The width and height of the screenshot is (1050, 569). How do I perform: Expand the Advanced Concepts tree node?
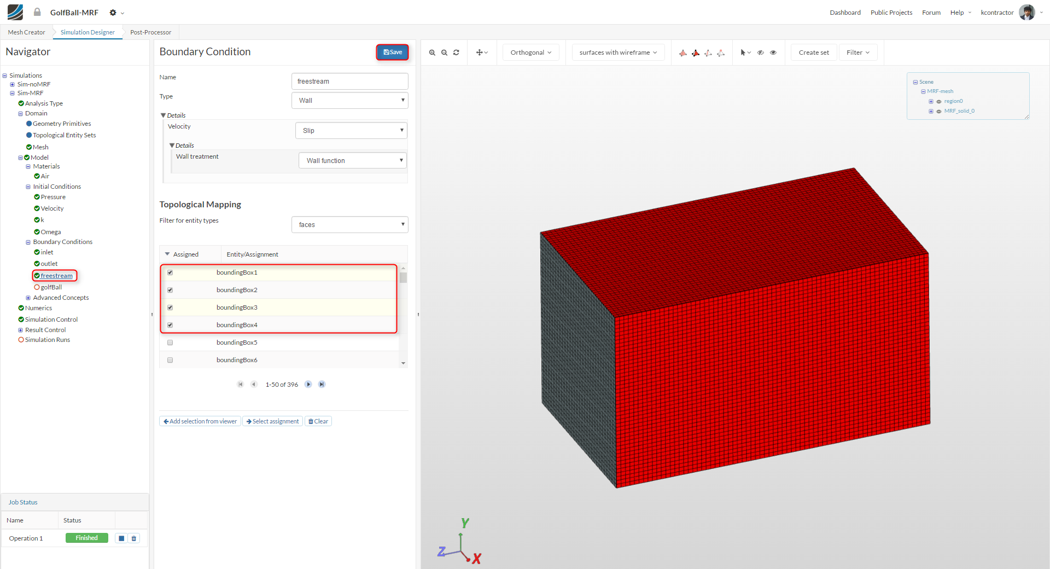pos(28,298)
